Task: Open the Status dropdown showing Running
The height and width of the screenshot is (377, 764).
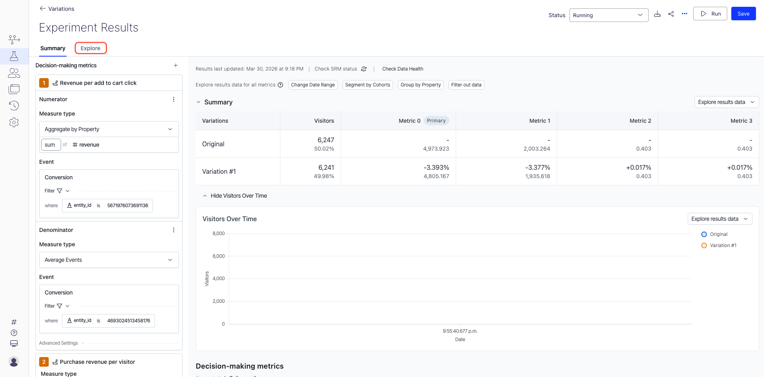Action: tap(608, 15)
